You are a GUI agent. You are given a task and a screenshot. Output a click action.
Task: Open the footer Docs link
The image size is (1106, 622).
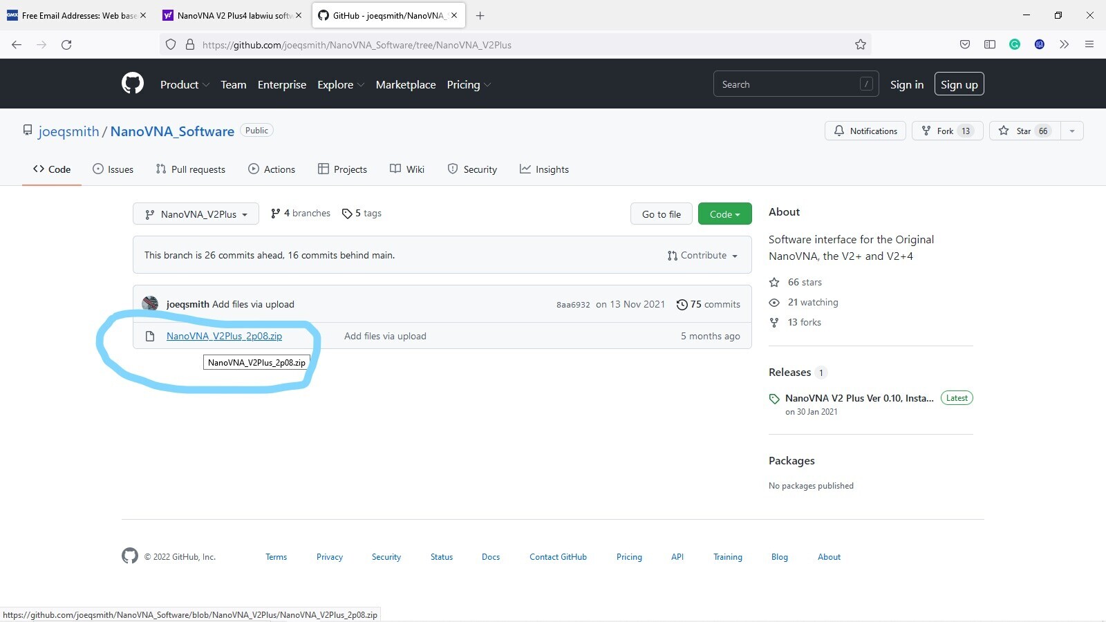click(491, 557)
